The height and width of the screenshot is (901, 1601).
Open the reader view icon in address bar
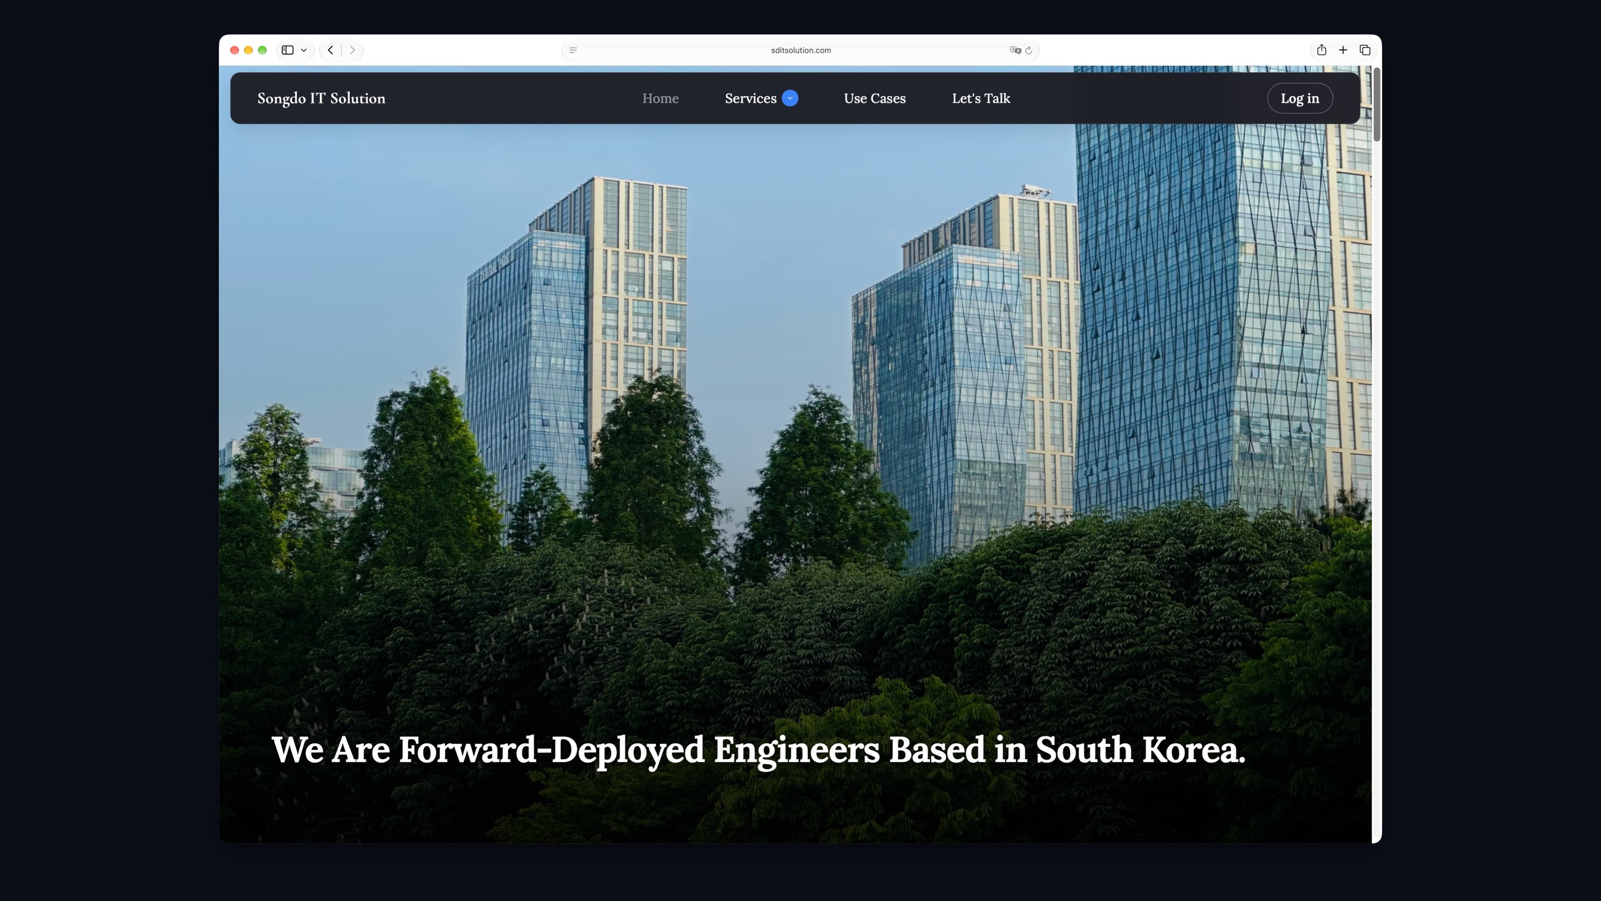[573, 50]
